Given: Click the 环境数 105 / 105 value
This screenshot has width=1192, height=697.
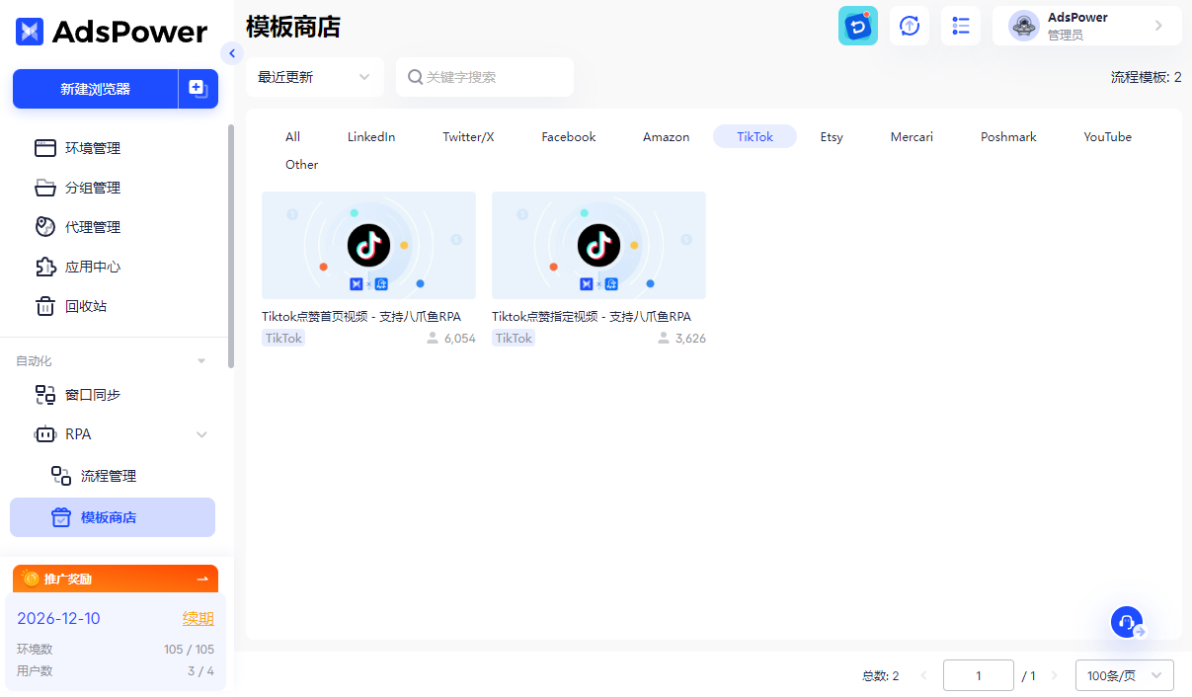Looking at the screenshot, I should coord(189,650).
